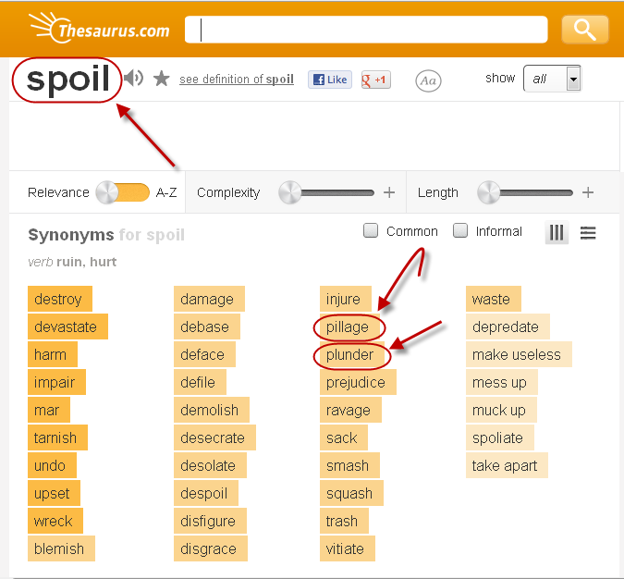Open 'see definition of spoil' link
This screenshot has height=579, width=624.
[237, 80]
